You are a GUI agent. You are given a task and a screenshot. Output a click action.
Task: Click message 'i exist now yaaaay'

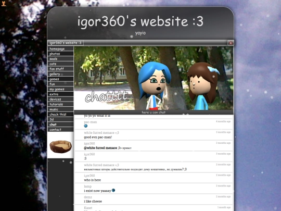(97, 191)
